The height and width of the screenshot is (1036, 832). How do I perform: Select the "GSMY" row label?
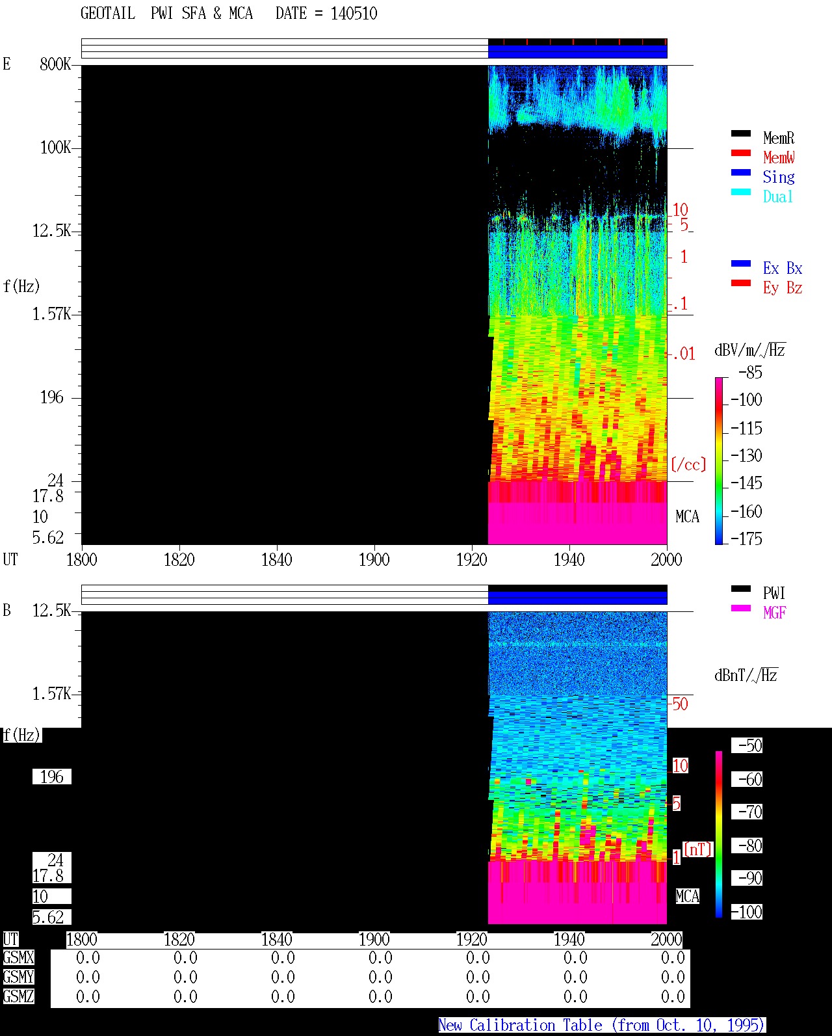pos(18,977)
